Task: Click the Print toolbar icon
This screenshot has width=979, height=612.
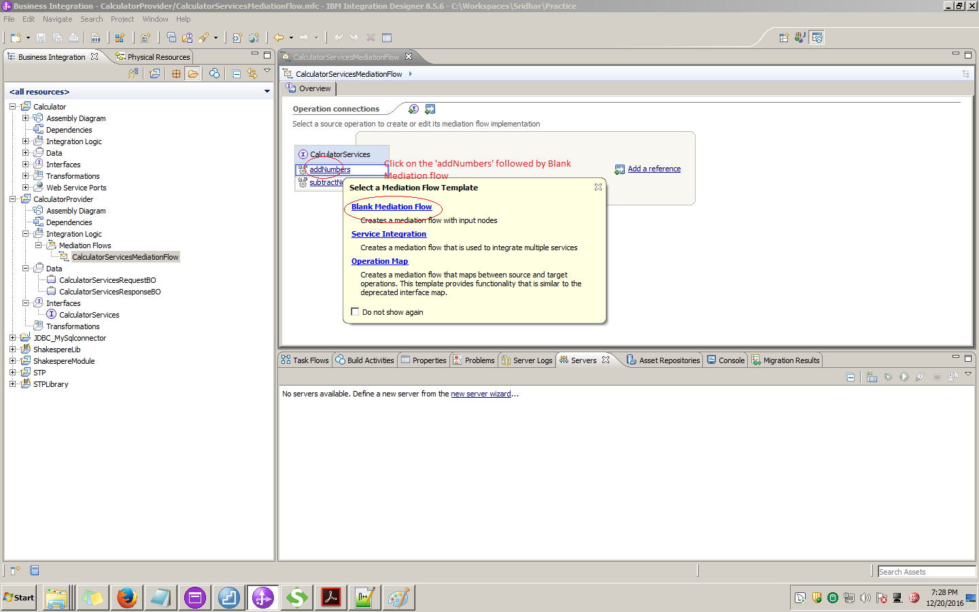Action: (73, 37)
